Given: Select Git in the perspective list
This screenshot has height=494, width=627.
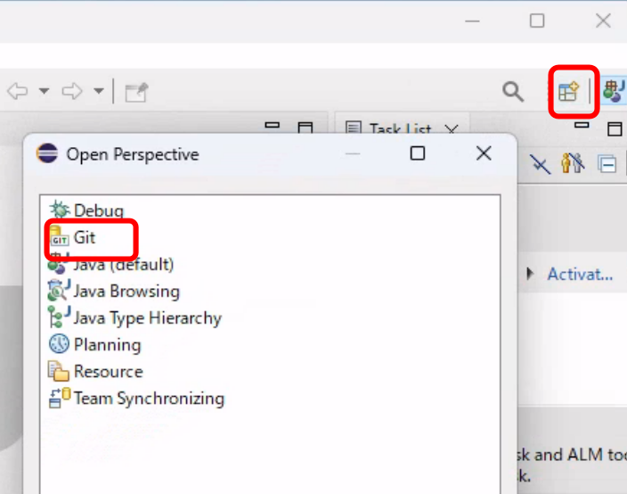Looking at the screenshot, I should [85, 238].
